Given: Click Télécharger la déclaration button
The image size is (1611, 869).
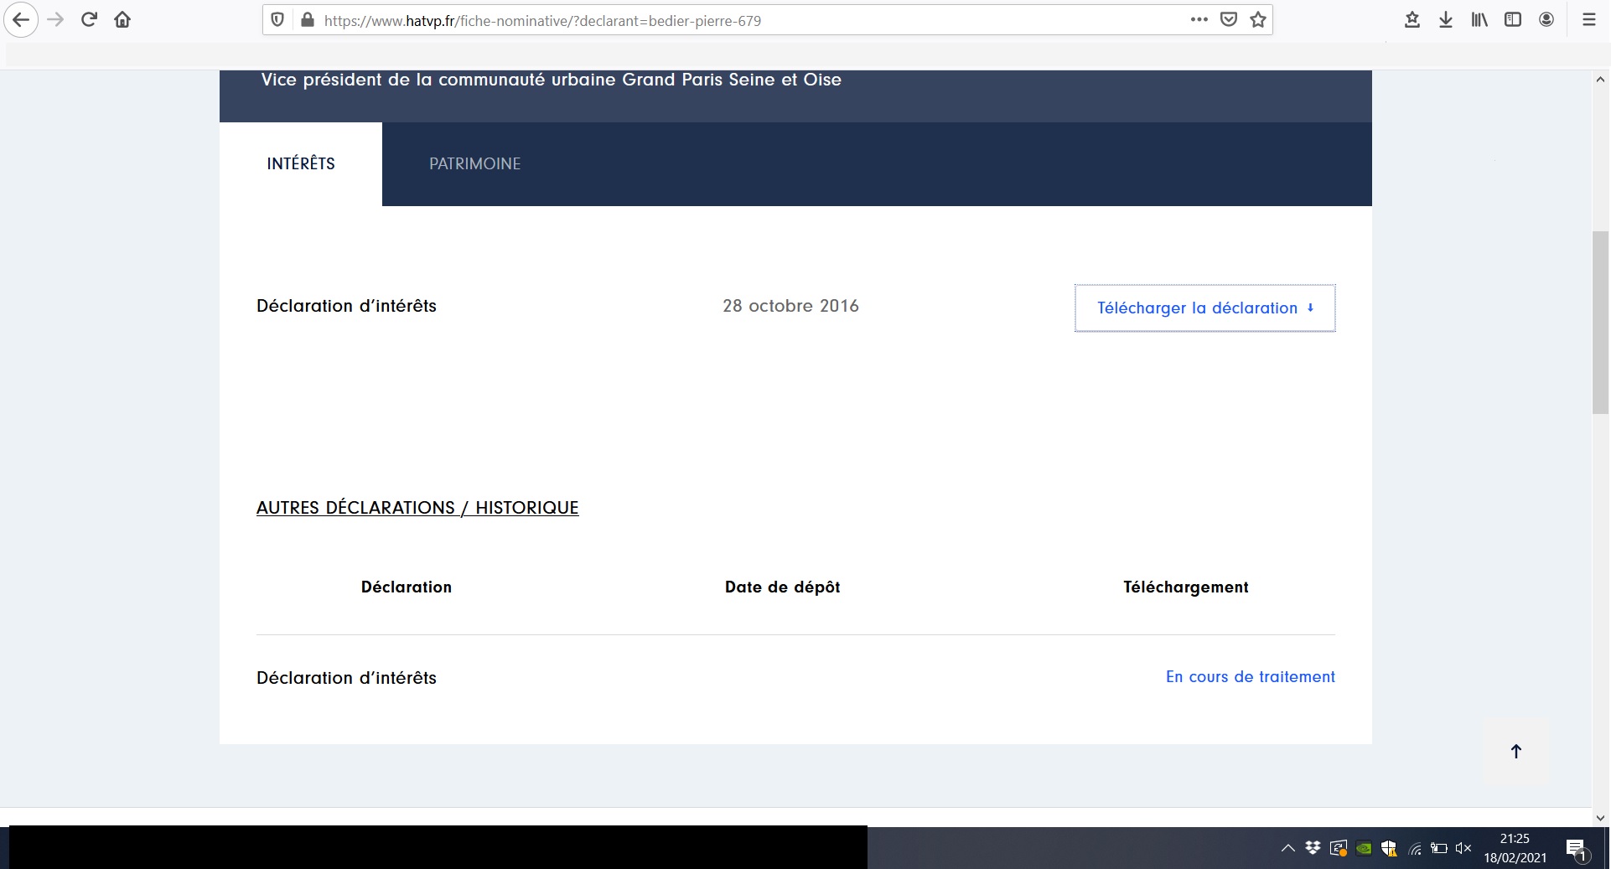Looking at the screenshot, I should (x=1205, y=308).
